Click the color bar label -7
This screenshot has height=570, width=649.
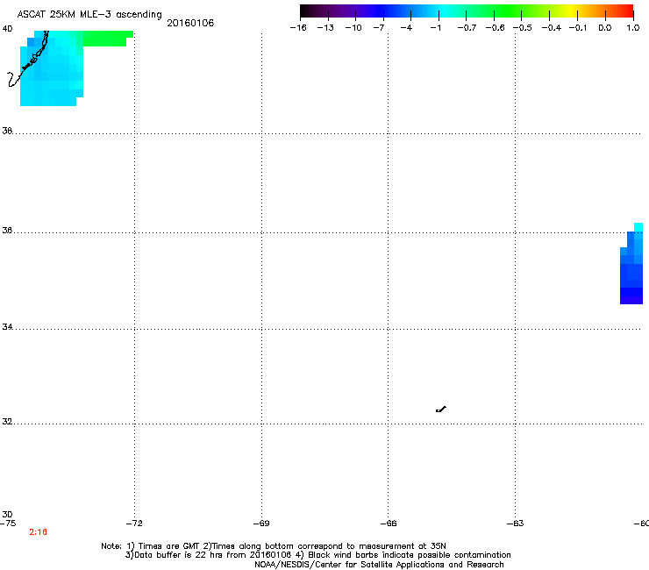[379, 28]
